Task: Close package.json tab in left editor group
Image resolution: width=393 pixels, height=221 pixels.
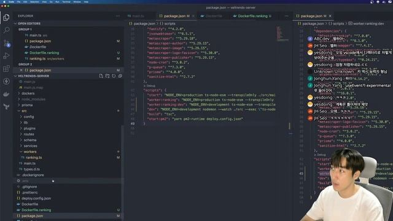Action: pyautogui.click(x=193, y=16)
